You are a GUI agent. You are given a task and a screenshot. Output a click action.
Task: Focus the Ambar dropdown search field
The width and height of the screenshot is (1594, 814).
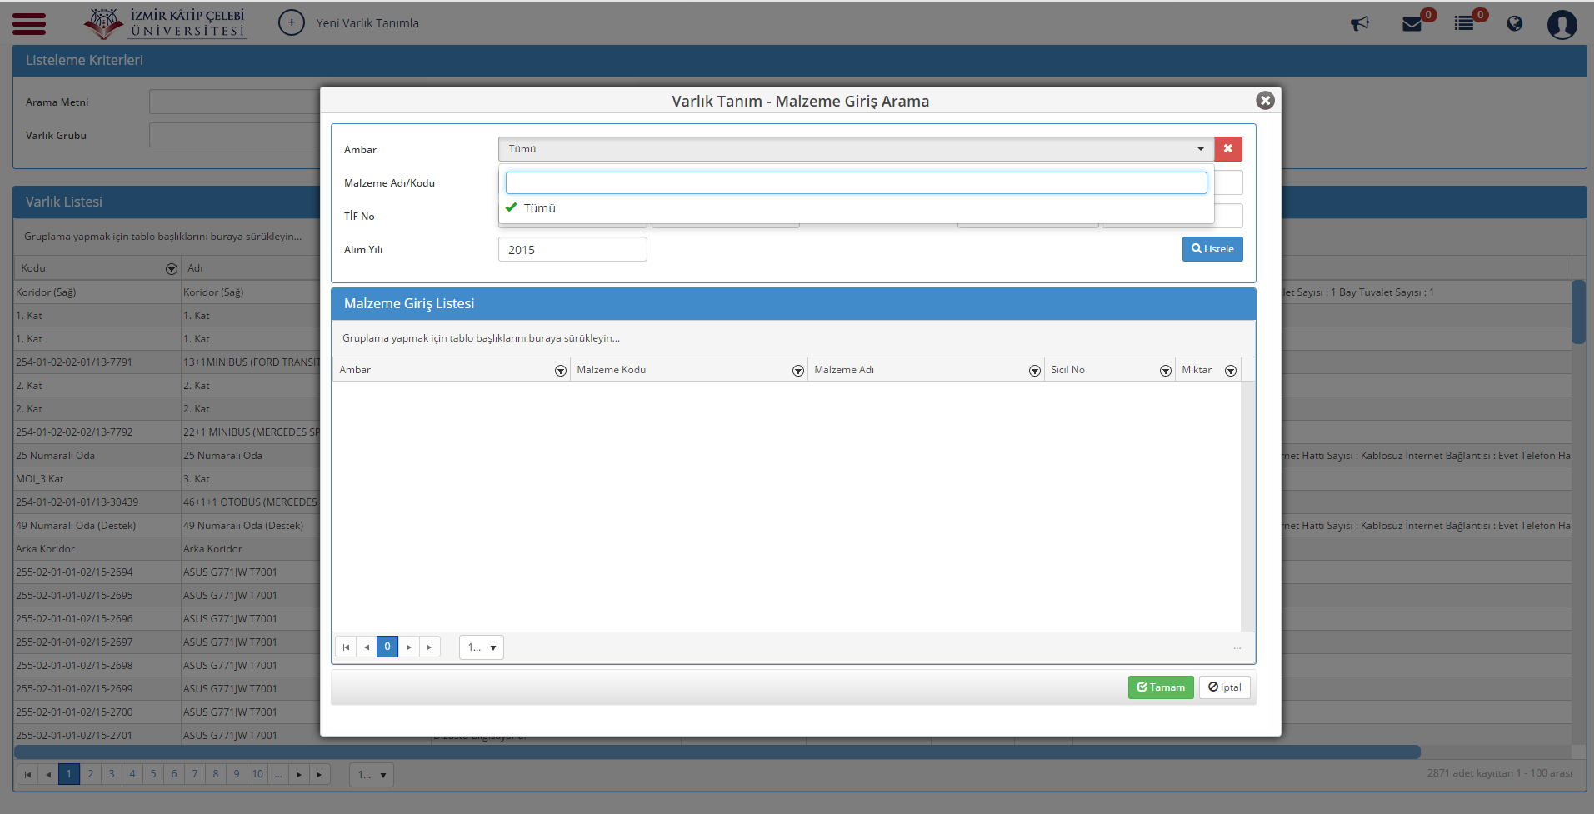click(857, 183)
